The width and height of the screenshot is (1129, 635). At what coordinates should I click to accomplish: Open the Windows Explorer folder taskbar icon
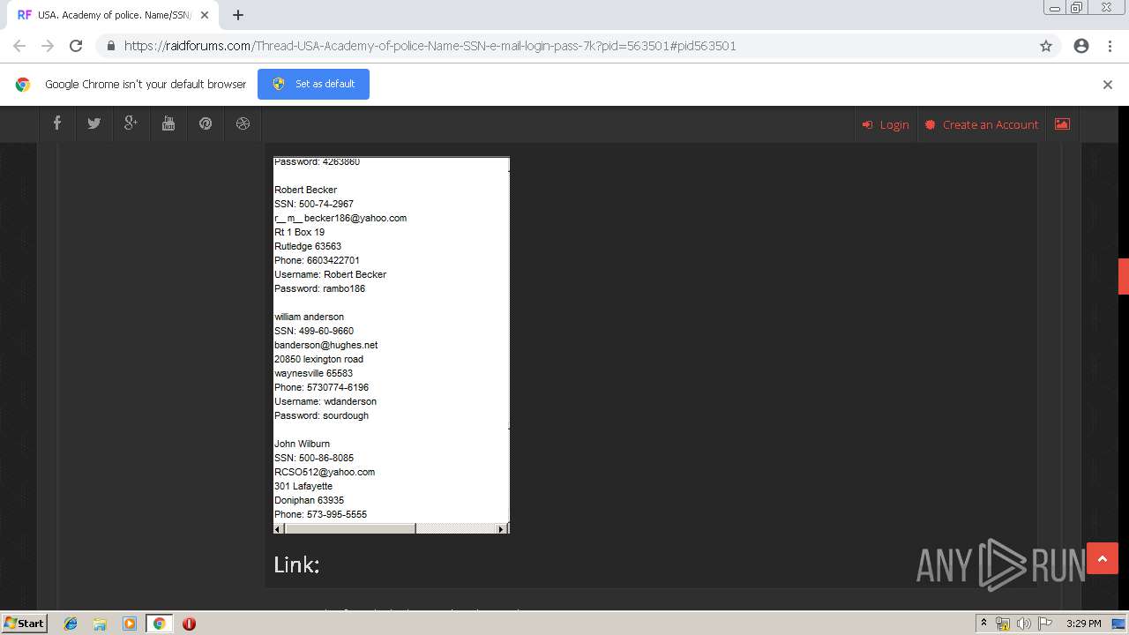coord(100,624)
